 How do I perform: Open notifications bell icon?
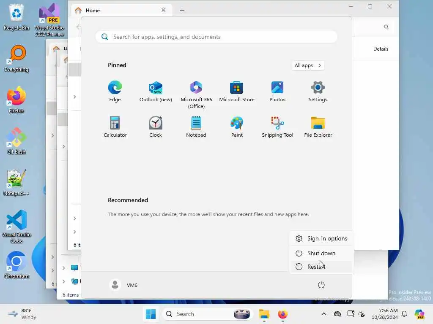pos(404,314)
